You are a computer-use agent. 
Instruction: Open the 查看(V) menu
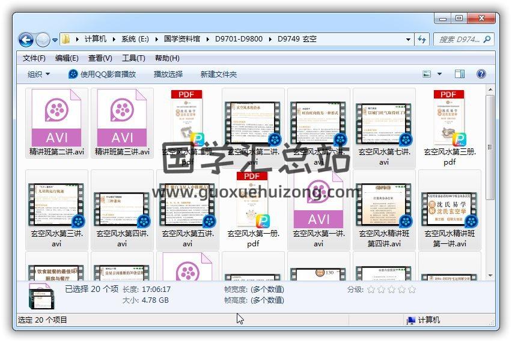[x=100, y=58]
